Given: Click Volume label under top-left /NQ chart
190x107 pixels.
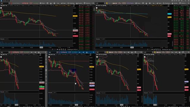Looking at the screenshot, I should [2, 39].
